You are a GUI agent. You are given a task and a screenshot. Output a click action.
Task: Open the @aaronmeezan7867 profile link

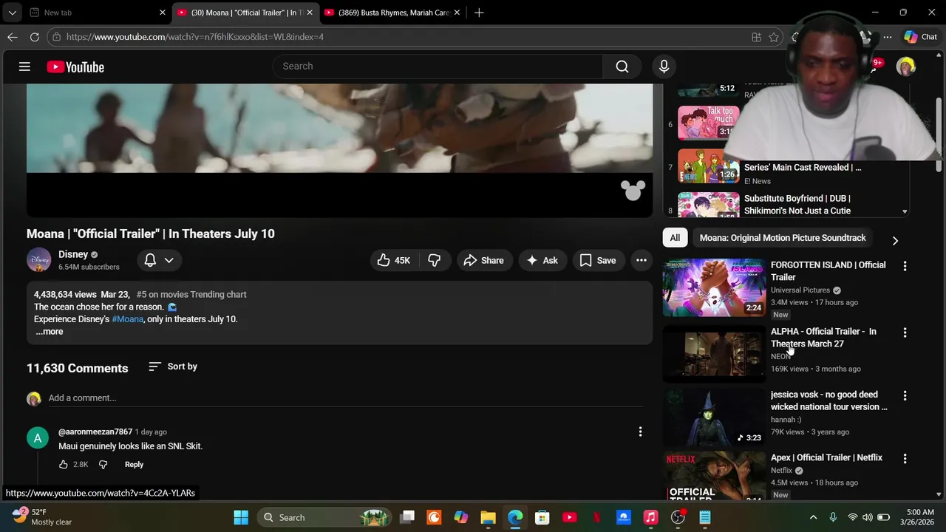(95, 432)
